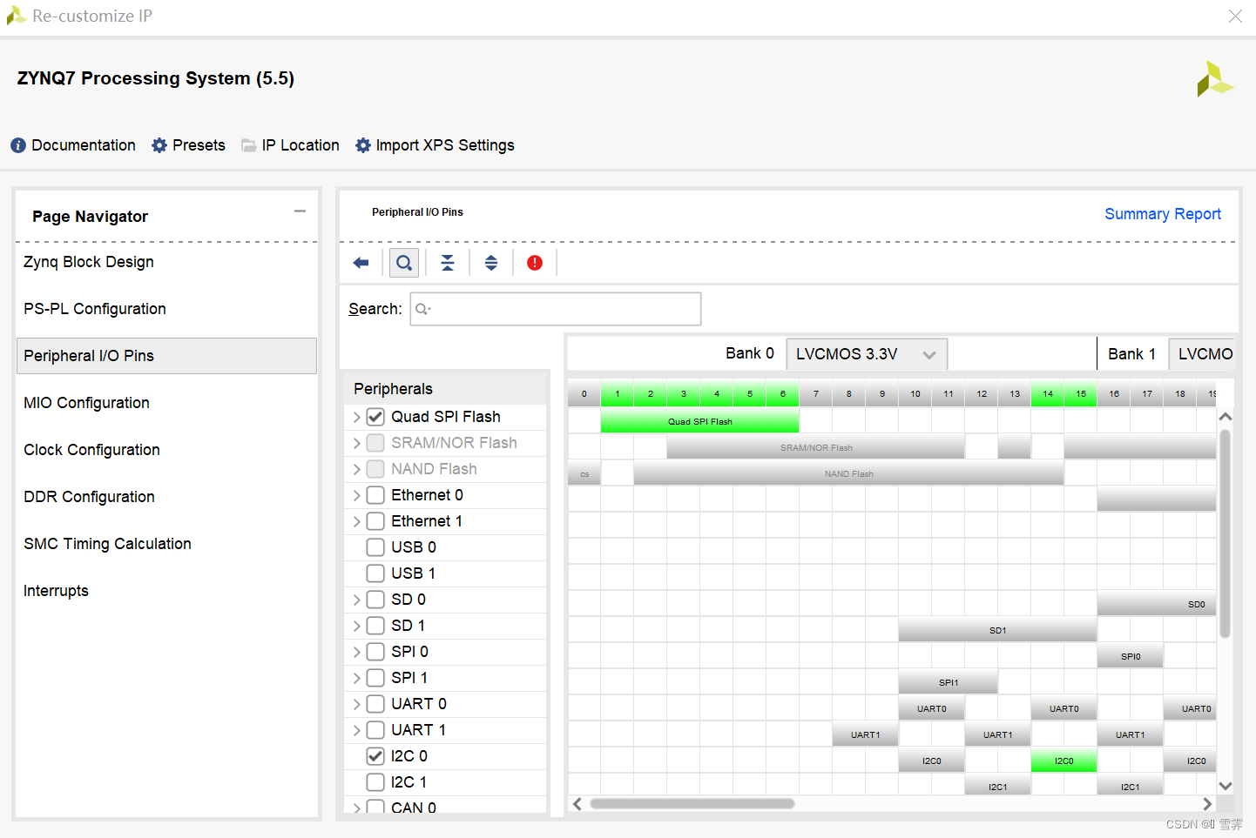Click the expand all toolbar icon

(491, 263)
